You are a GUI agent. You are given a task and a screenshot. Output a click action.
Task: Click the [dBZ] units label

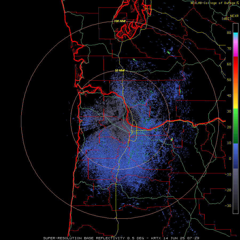(226, 18)
